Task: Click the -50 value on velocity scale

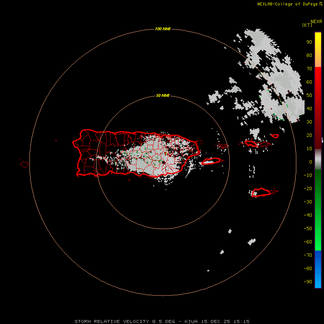Action: (x=308, y=229)
